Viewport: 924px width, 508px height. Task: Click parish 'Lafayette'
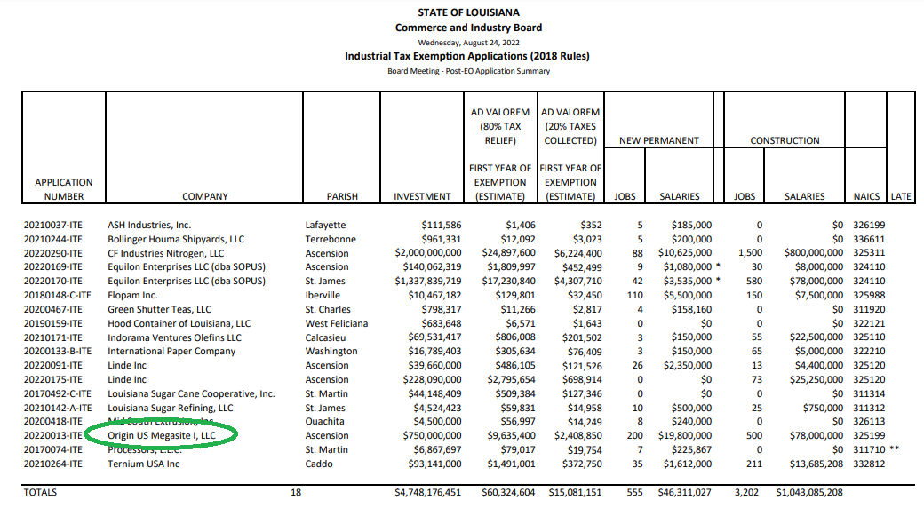coord(325,225)
